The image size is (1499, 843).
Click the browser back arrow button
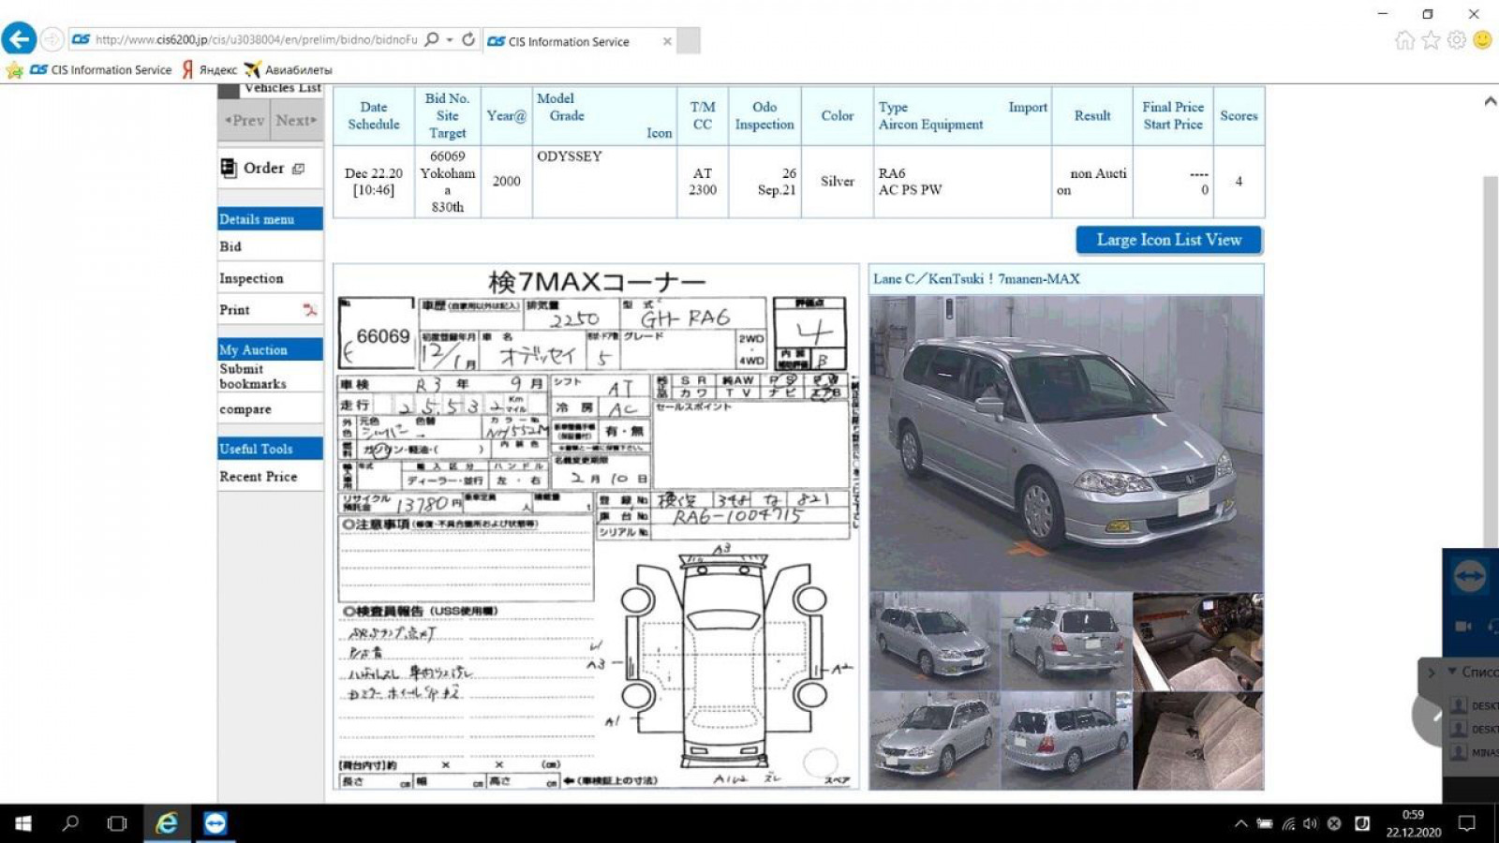pyautogui.click(x=19, y=39)
